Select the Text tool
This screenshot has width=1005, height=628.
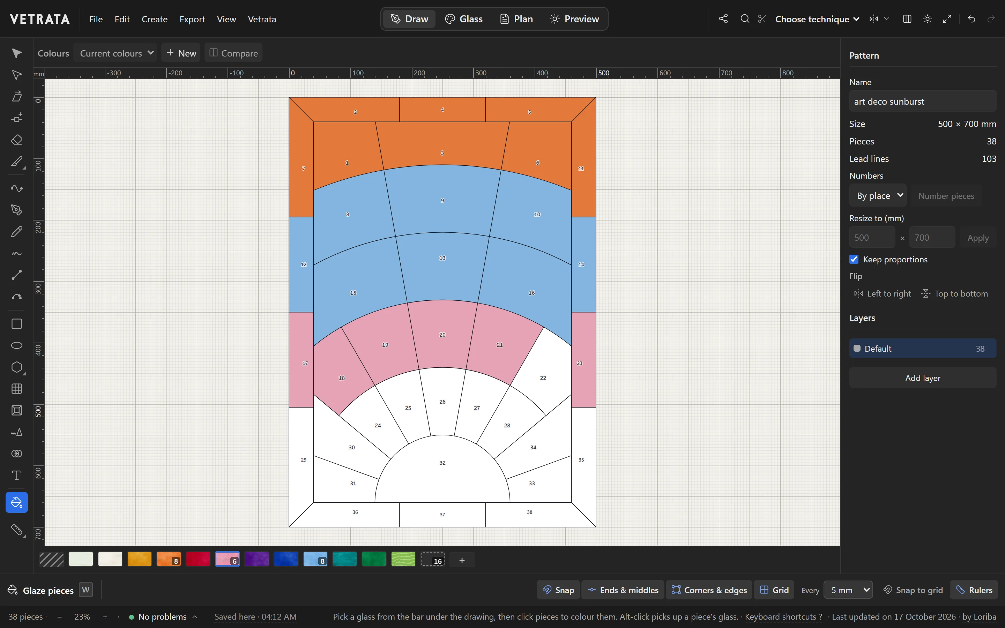(x=17, y=475)
